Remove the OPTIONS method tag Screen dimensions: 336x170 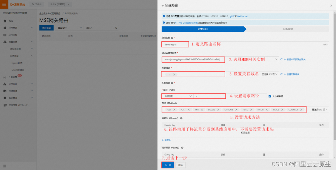pyautogui.click(x=236, y=110)
